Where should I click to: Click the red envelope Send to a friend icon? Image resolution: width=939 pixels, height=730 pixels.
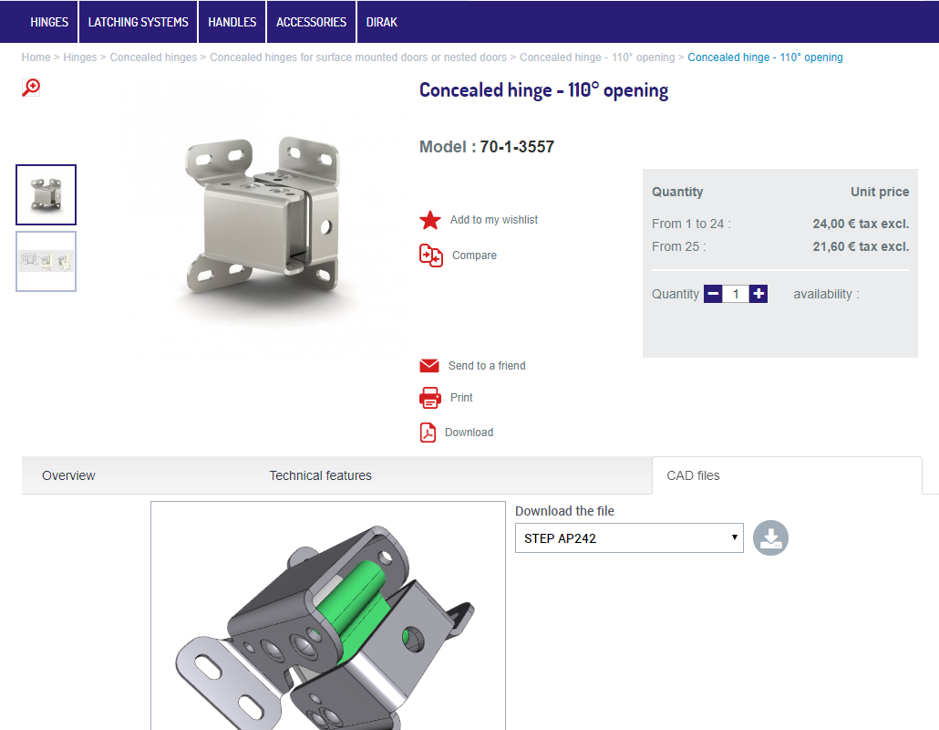click(429, 366)
